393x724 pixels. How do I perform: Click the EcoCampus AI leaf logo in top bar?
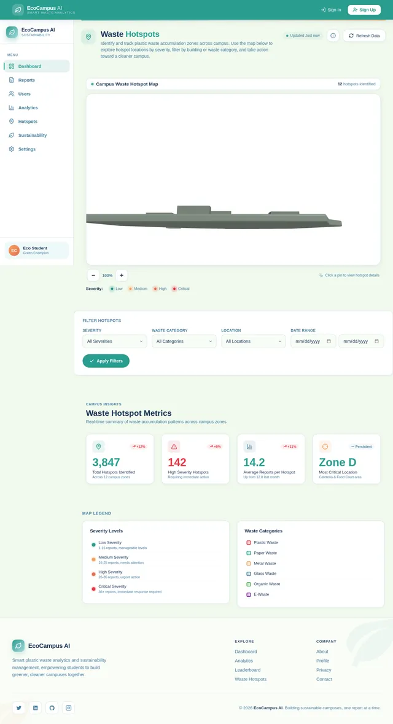pyautogui.click(x=18, y=10)
